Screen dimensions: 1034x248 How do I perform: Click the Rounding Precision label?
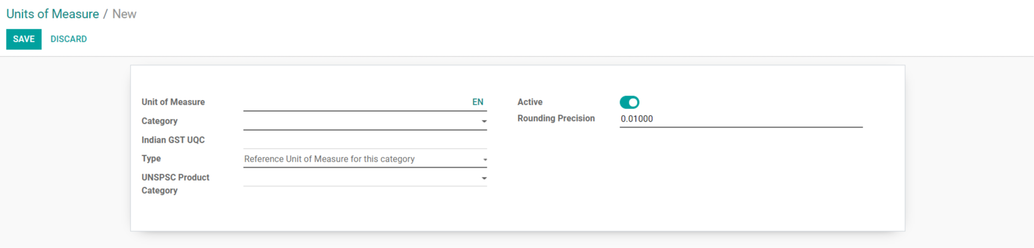click(x=556, y=118)
